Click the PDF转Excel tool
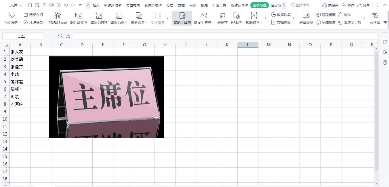The height and width of the screenshot is (187, 389). 58,18
